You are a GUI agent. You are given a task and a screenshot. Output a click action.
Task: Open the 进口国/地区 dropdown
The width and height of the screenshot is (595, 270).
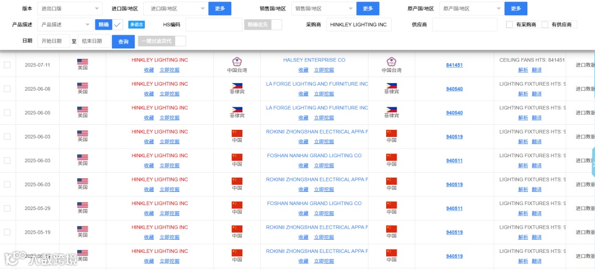click(175, 8)
